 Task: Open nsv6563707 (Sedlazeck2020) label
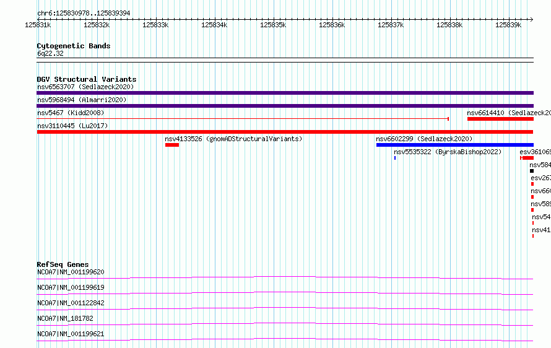(x=85, y=87)
